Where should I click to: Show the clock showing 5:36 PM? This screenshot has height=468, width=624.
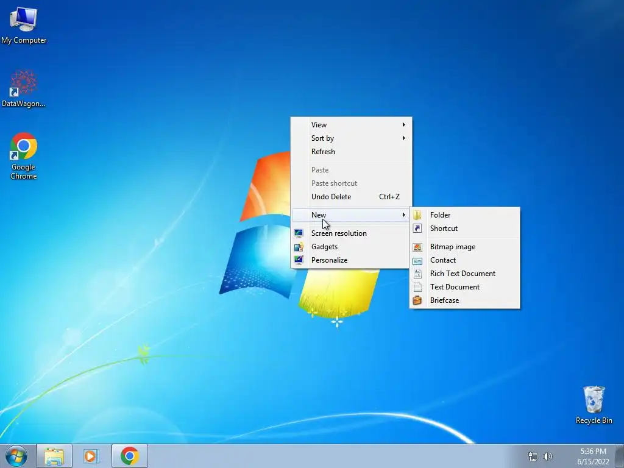pyautogui.click(x=593, y=456)
